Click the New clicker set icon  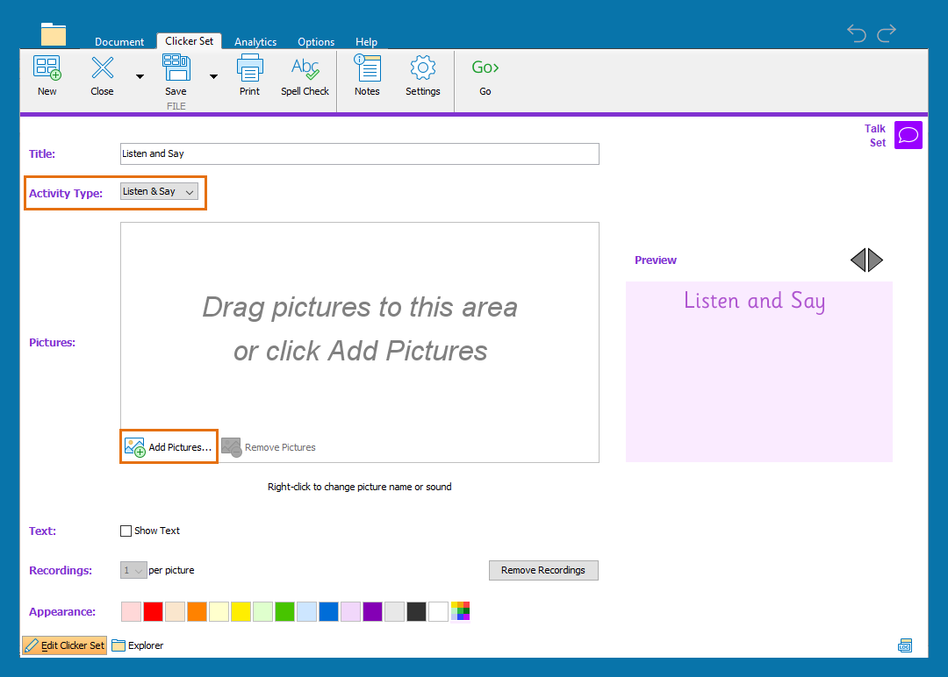47,75
